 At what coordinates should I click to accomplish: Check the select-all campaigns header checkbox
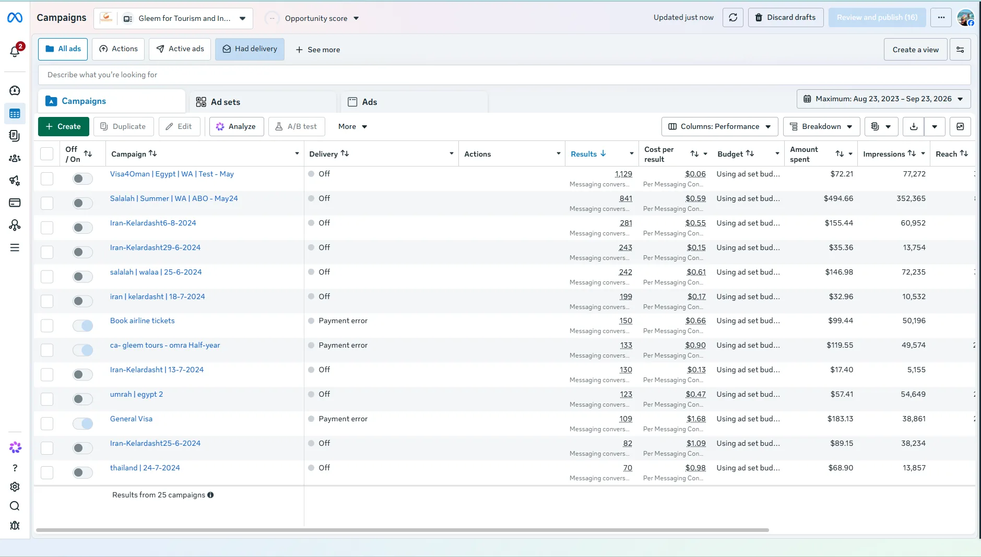click(47, 153)
